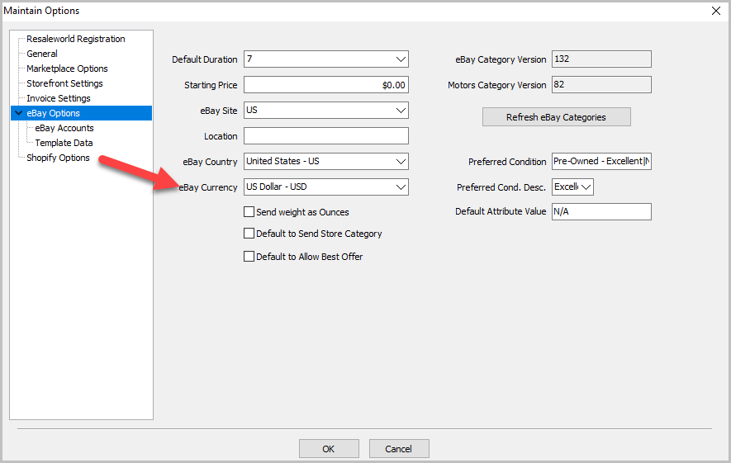Open eBay Accounts sub-item

pos(64,128)
